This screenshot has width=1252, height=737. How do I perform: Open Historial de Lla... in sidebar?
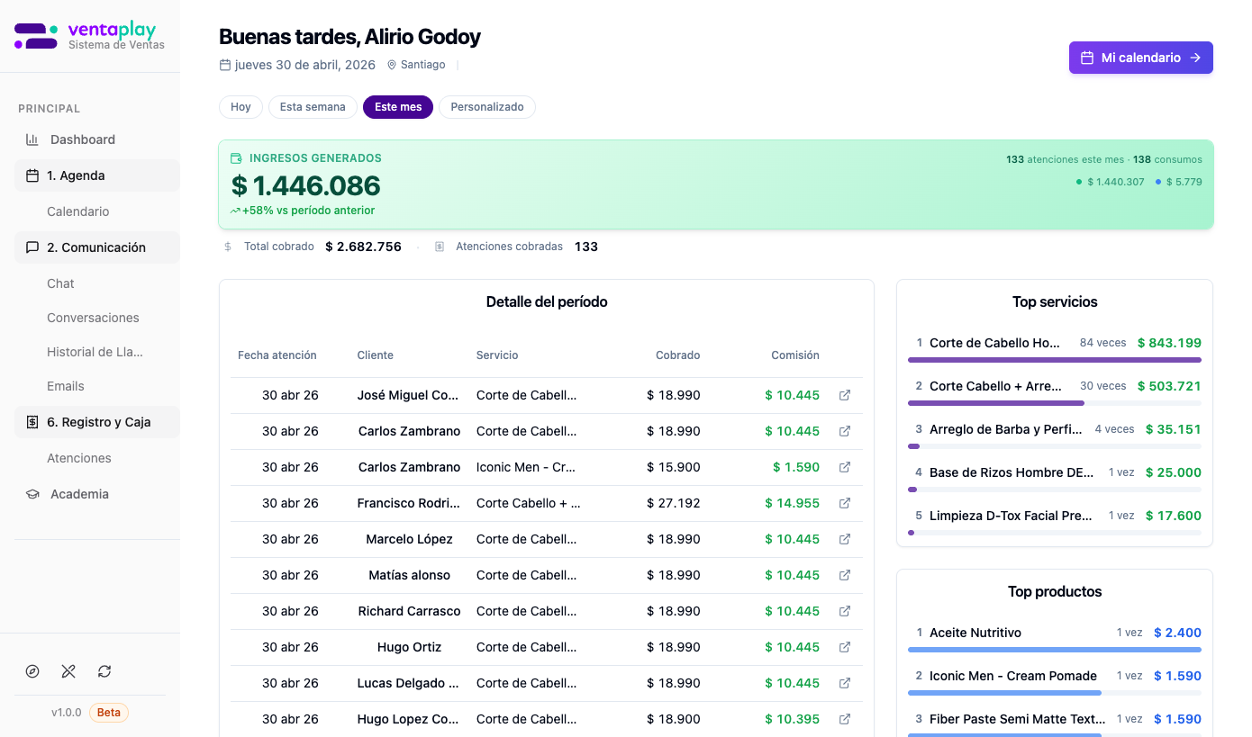(x=95, y=352)
